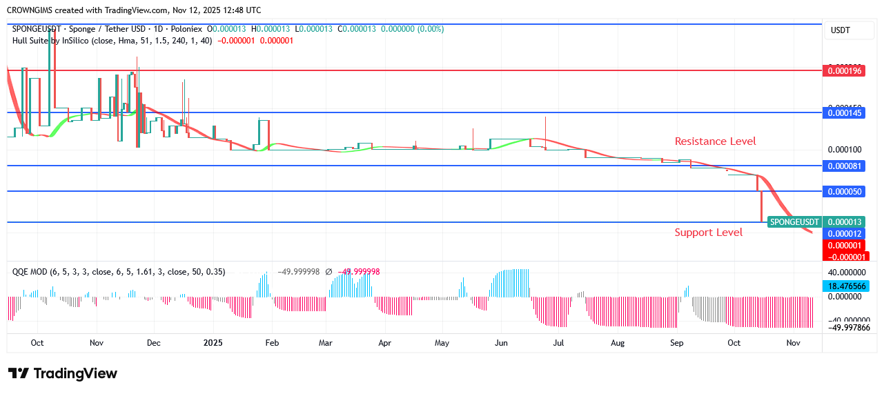Click the 0.000081 price level label
Viewport: 884px width, 394px height.
coord(845,166)
